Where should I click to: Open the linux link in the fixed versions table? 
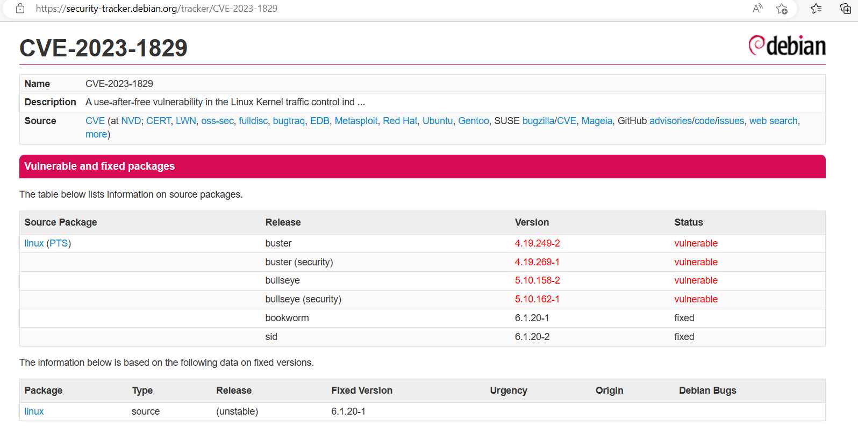(34, 411)
